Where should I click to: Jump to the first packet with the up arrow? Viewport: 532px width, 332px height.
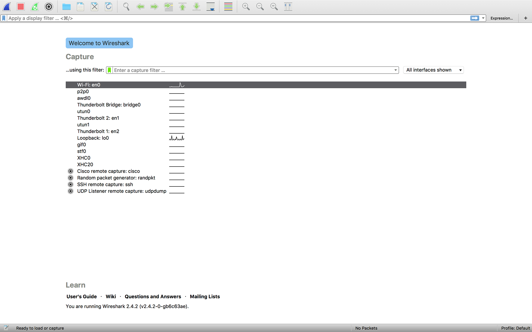click(x=182, y=7)
